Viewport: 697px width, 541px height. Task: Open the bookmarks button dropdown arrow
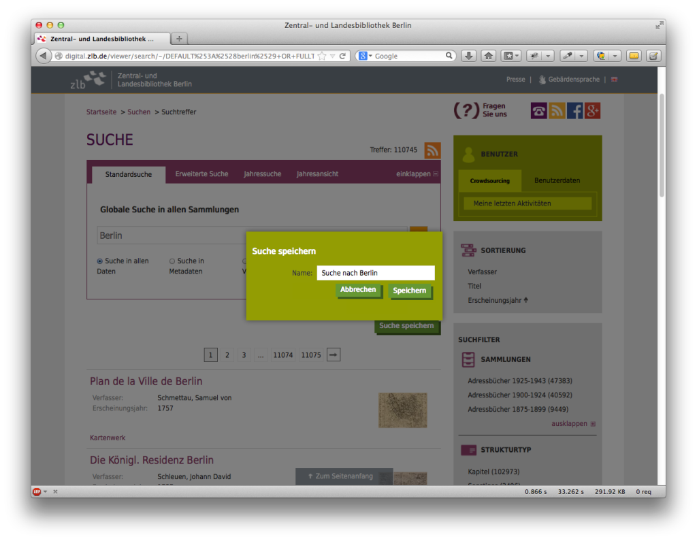pyautogui.click(x=517, y=56)
